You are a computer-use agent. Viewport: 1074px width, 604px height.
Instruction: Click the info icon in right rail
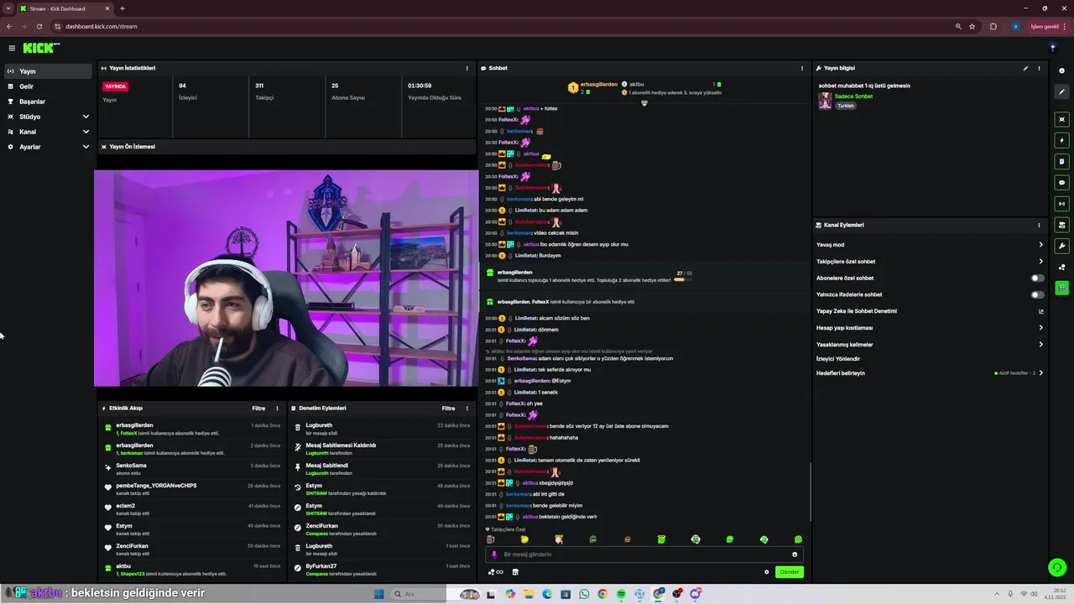click(x=1061, y=70)
